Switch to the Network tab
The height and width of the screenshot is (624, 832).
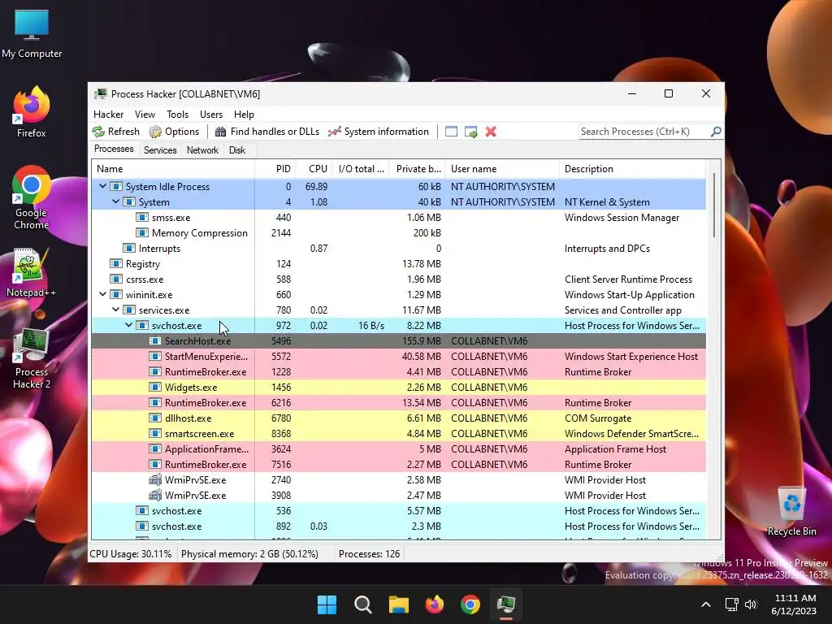point(202,150)
